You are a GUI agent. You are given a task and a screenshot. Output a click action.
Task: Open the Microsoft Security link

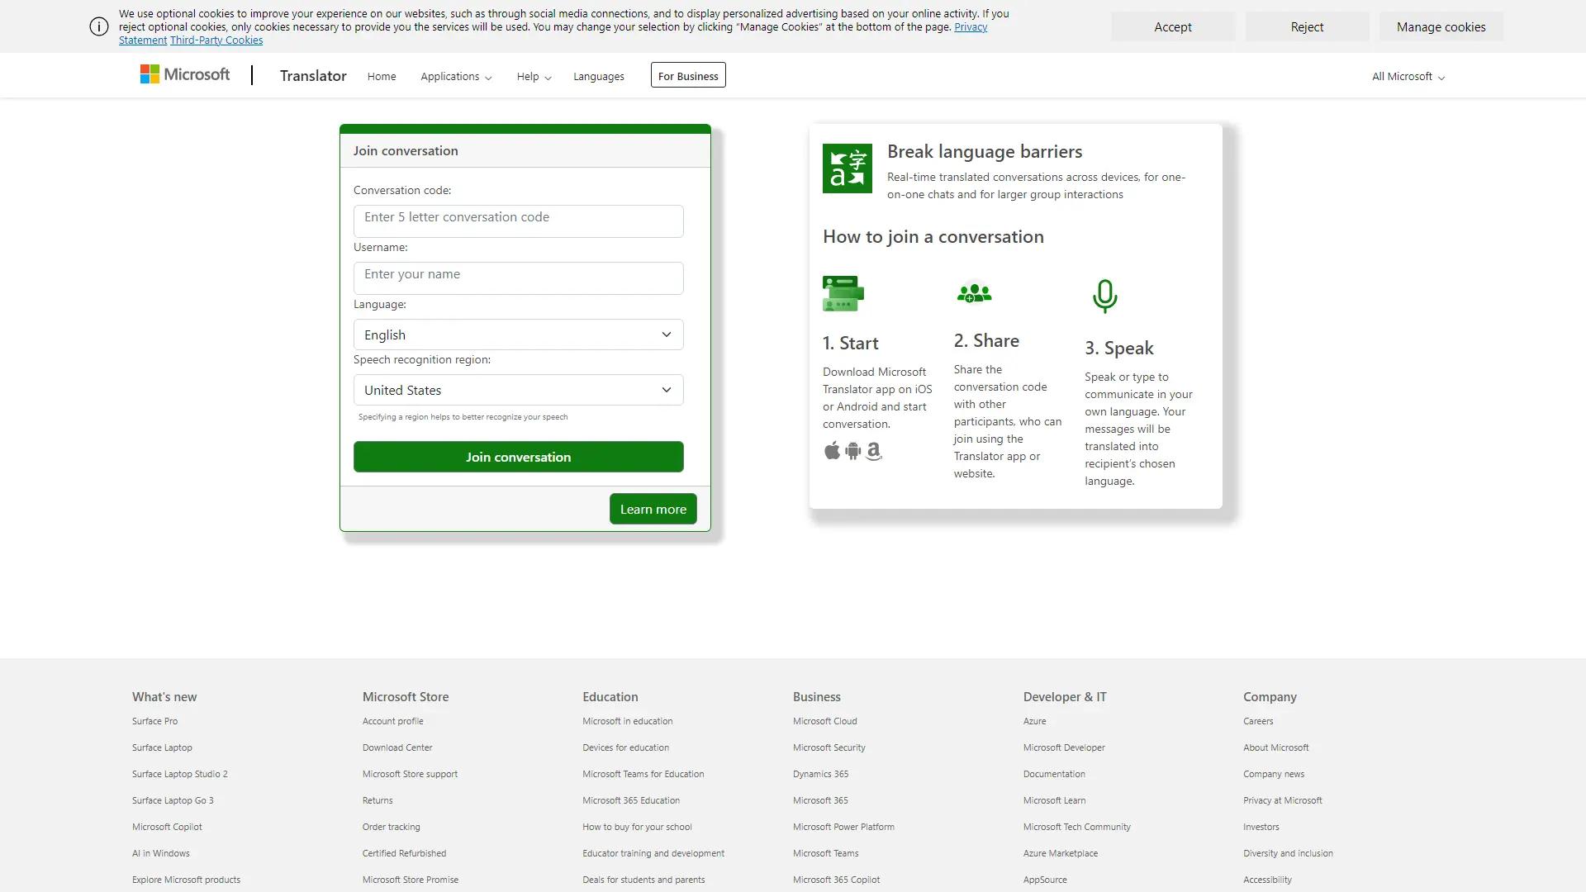829,747
